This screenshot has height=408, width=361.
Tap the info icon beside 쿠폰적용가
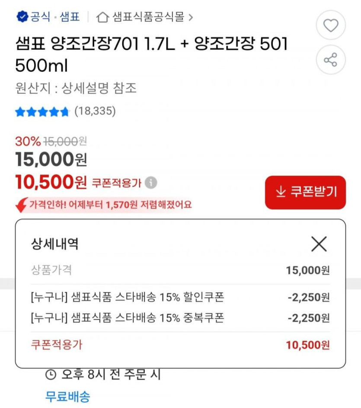(x=151, y=183)
